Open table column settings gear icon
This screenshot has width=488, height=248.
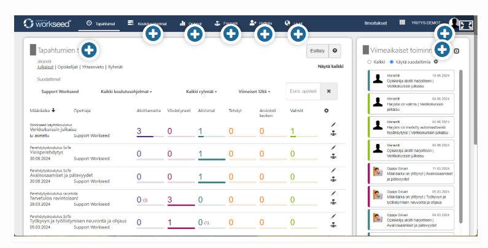click(x=327, y=111)
